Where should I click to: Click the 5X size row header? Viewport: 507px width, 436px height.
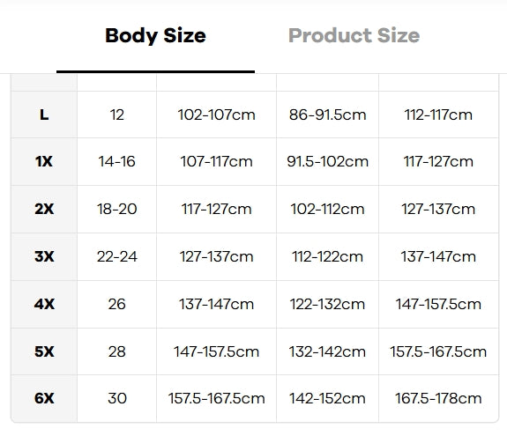pyautogui.click(x=44, y=351)
